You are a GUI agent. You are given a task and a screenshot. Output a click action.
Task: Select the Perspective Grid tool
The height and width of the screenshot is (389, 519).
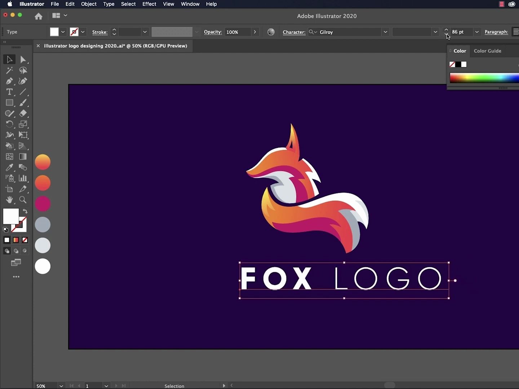tap(23, 146)
